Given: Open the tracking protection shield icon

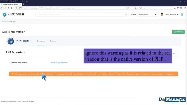Looking at the screenshot, I should click(16, 8).
